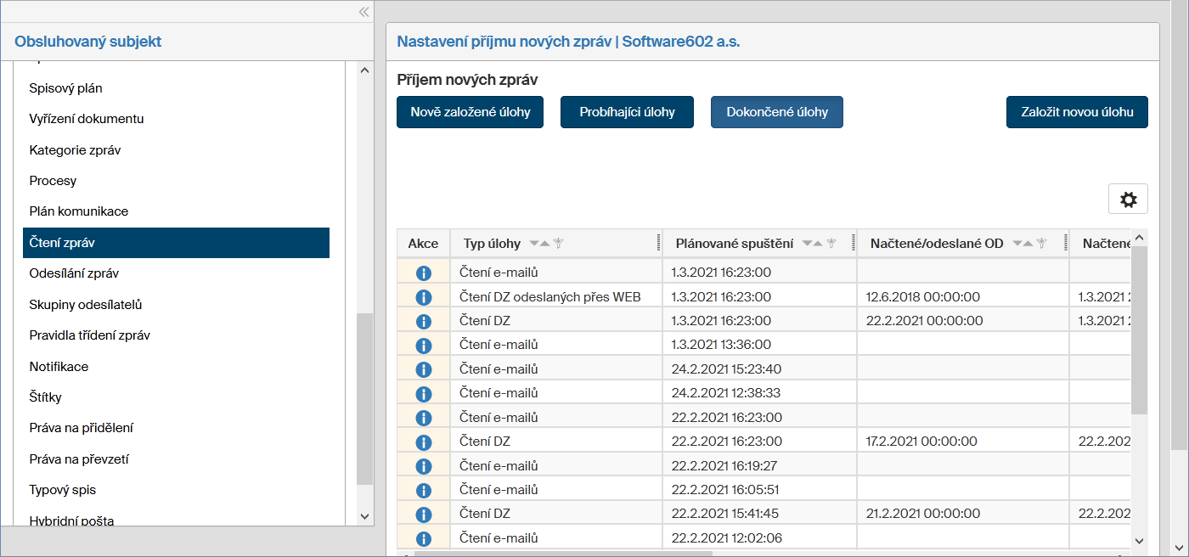Open info for task planned 1.3.2021 13:36:00
Image resolution: width=1189 pixels, height=557 pixels.
tap(423, 346)
